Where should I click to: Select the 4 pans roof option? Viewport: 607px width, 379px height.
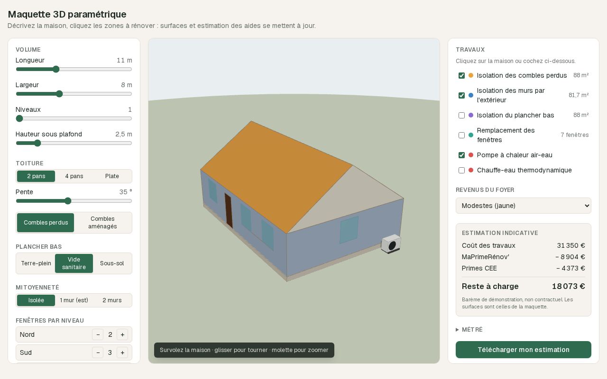pyautogui.click(x=74, y=176)
